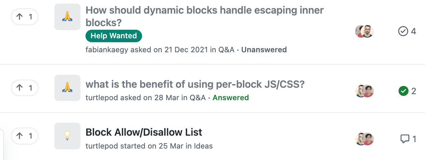Visit fabiankaegy's profile link
This screenshot has width=425, height=160.
coord(107,50)
